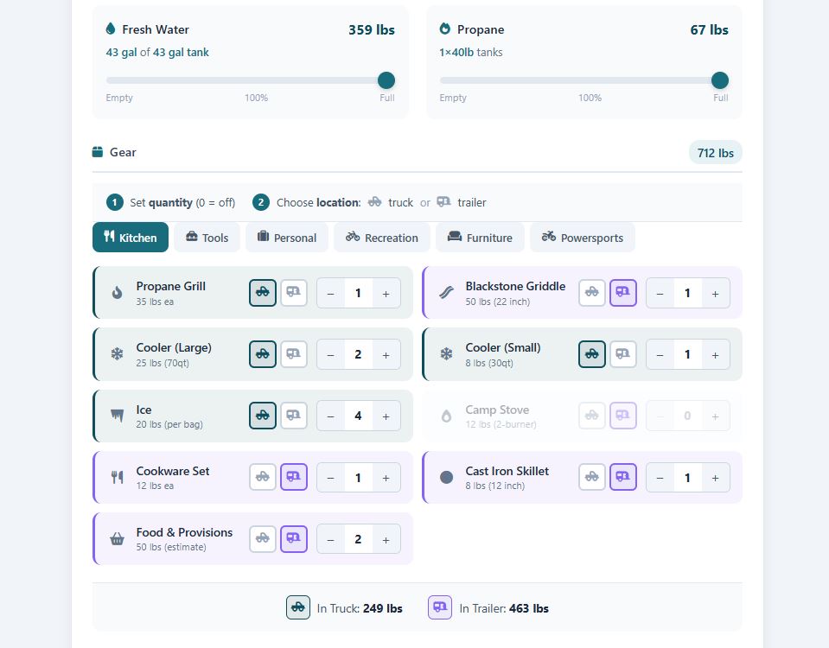The height and width of the screenshot is (648, 829).
Task: Toggle Cooler (Small) location to truck
Action: coord(591,353)
